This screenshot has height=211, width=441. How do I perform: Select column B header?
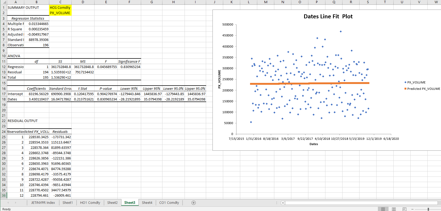click(x=36, y=2)
